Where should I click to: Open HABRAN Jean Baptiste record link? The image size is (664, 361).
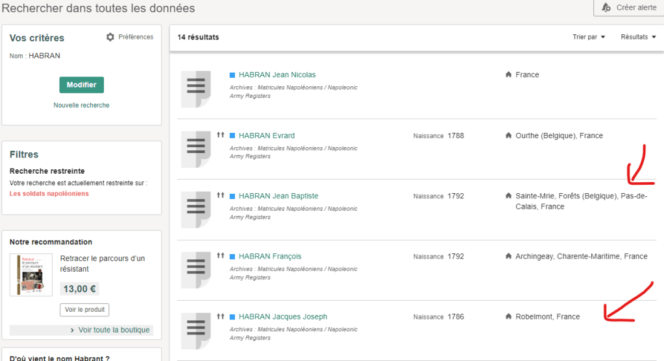(x=278, y=196)
